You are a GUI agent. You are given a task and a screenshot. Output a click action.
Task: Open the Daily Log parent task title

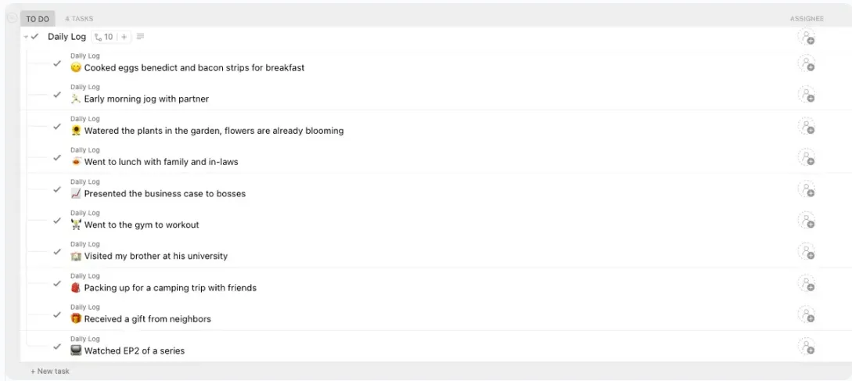tap(67, 37)
